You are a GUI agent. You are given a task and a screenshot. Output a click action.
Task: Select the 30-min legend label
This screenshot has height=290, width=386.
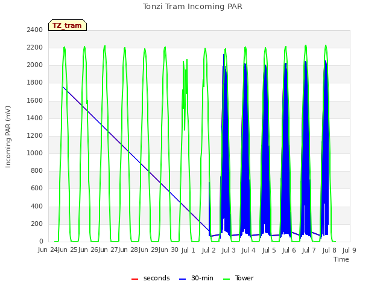click(x=203, y=278)
